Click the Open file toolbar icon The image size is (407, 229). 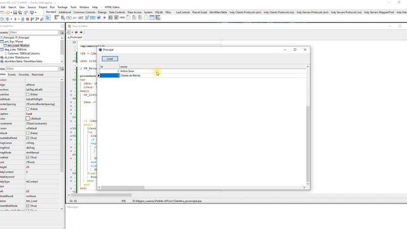click(8, 13)
